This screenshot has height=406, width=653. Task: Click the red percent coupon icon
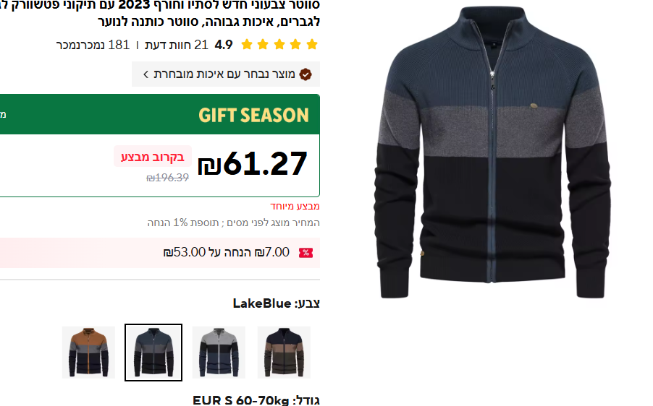(306, 253)
